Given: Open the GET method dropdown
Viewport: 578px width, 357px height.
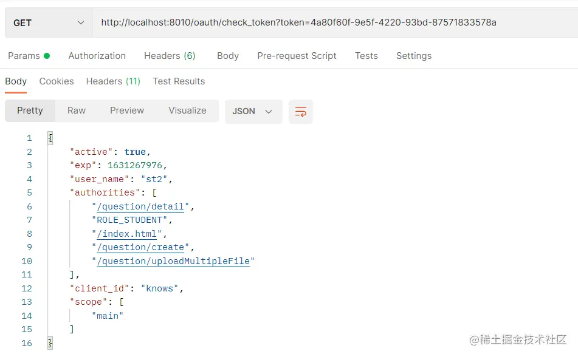Looking at the screenshot, I should point(49,23).
